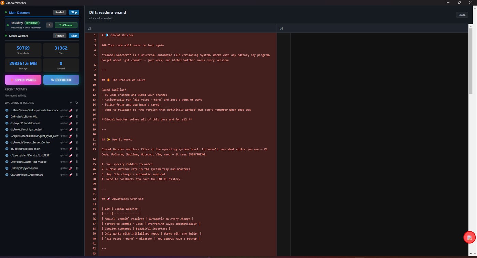Select the D:\Projects\storm-test-vscode folder path
477x258 pixels.
29,162
